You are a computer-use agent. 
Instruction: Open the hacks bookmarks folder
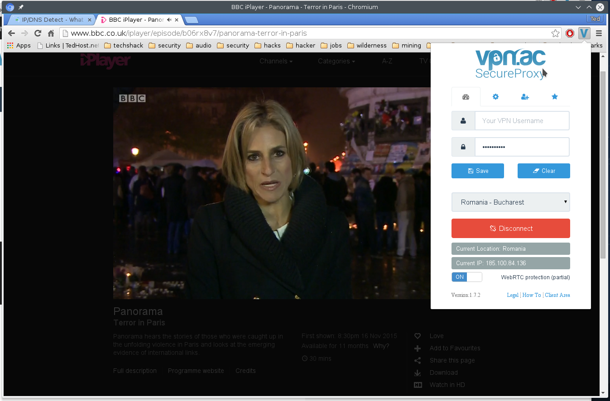pos(267,45)
